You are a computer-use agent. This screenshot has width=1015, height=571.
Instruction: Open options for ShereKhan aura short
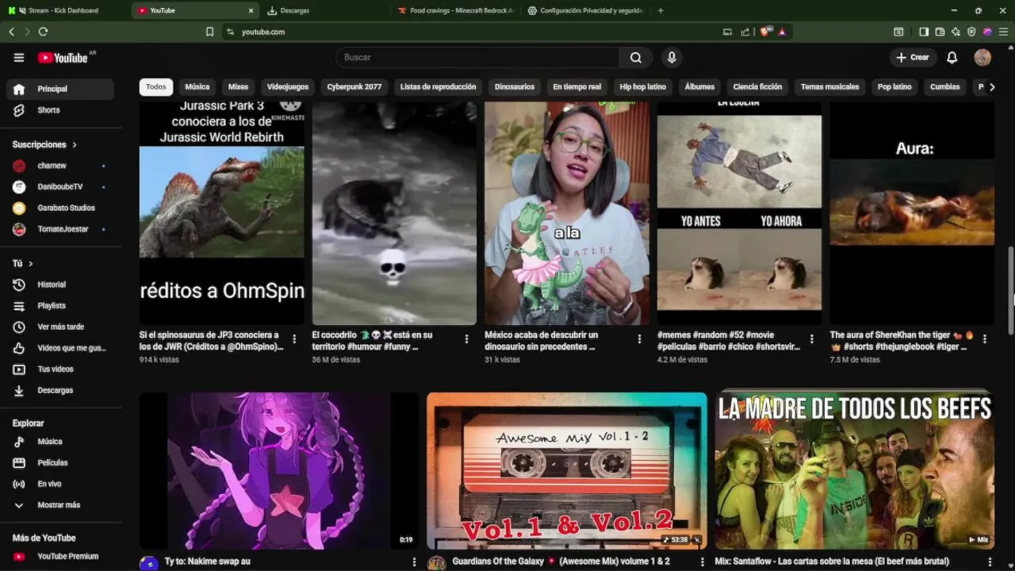coord(985,339)
